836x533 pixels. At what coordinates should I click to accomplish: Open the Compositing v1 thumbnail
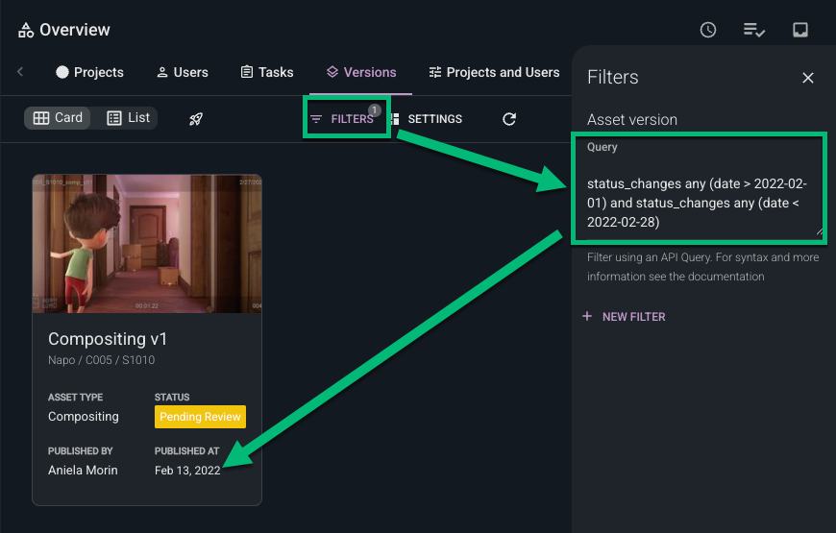coord(147,244)
